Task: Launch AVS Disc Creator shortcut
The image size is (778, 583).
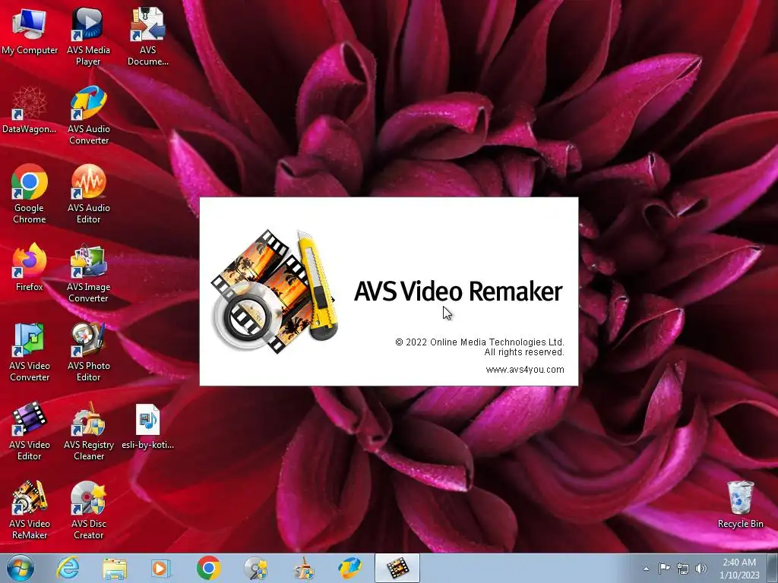Action: 88,509
